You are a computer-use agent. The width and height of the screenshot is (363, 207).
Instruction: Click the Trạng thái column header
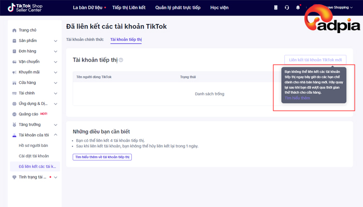pos(188,77)
